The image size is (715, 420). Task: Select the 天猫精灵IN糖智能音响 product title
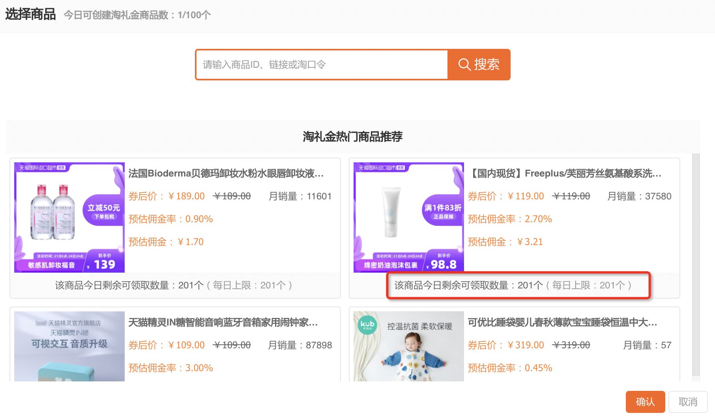[x=223, y=322]
